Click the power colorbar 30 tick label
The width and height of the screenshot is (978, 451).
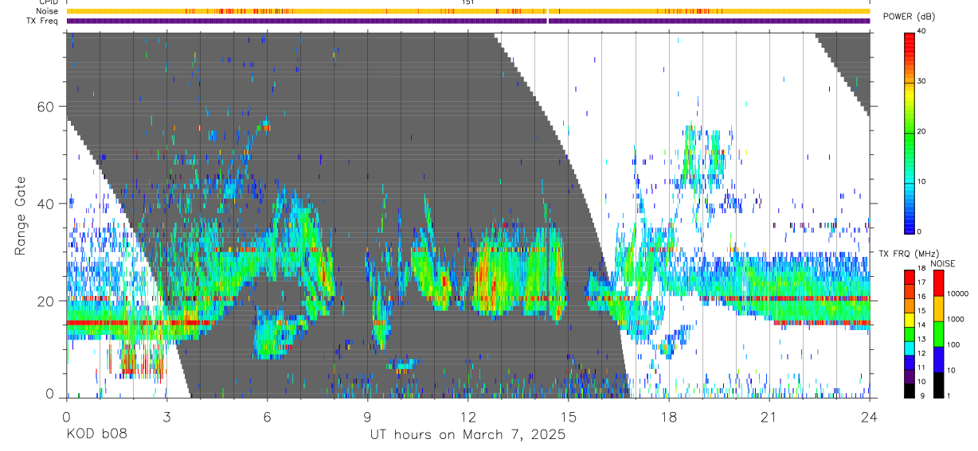point(921,81)
